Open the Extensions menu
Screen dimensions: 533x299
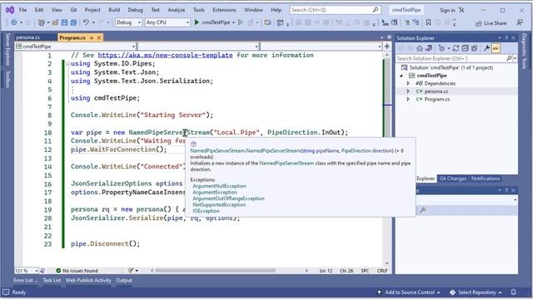(x=224, y=10)
